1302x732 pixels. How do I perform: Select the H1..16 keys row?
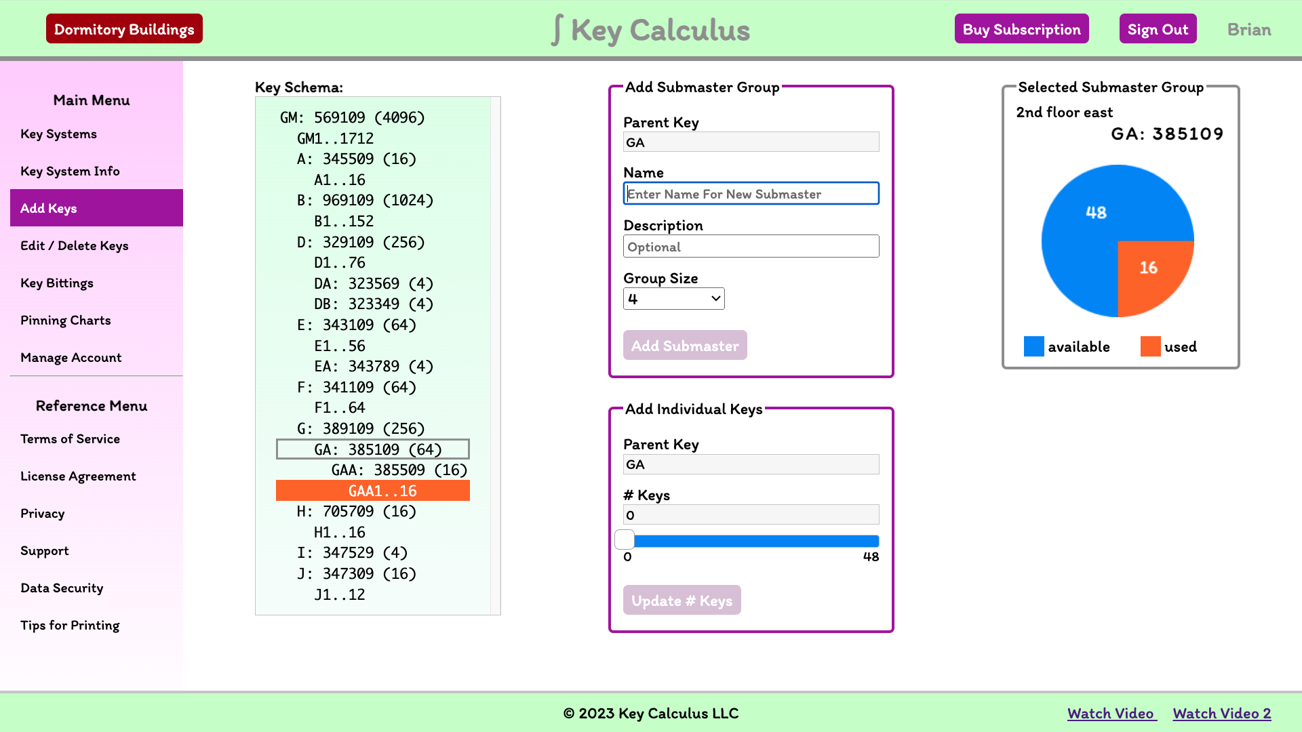click(373, 532)
